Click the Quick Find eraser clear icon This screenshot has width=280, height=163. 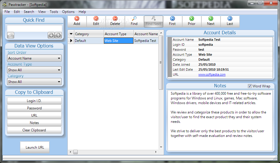pyautogui.click(x=11, y=35)
